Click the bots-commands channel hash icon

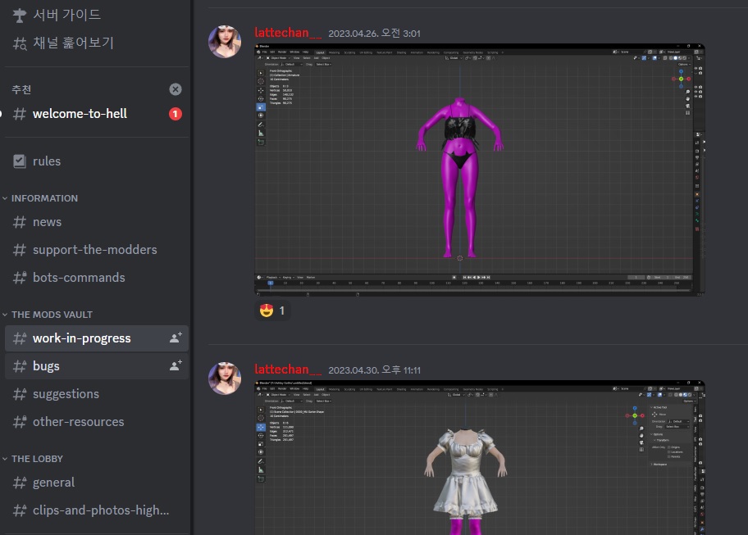point(20,278)
